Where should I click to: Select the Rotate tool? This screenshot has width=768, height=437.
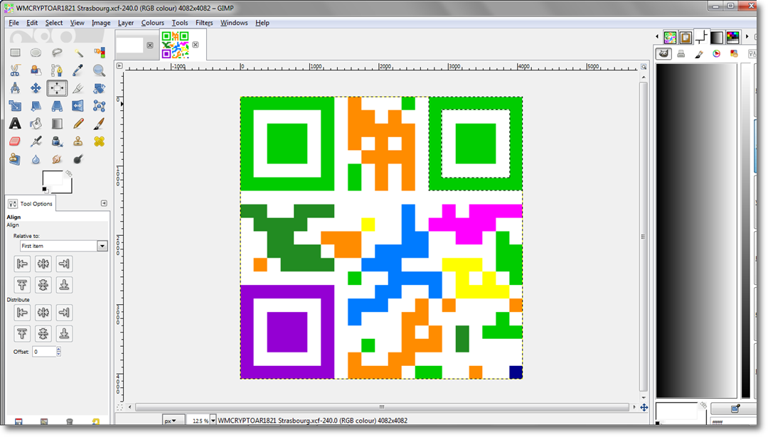point(99,88)
